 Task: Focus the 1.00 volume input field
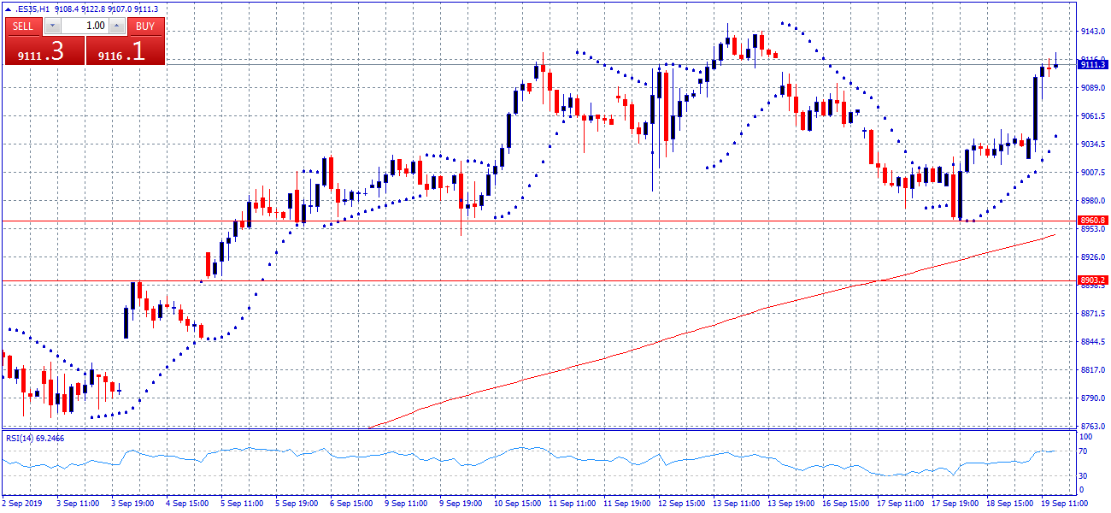(x=85, y=26)
